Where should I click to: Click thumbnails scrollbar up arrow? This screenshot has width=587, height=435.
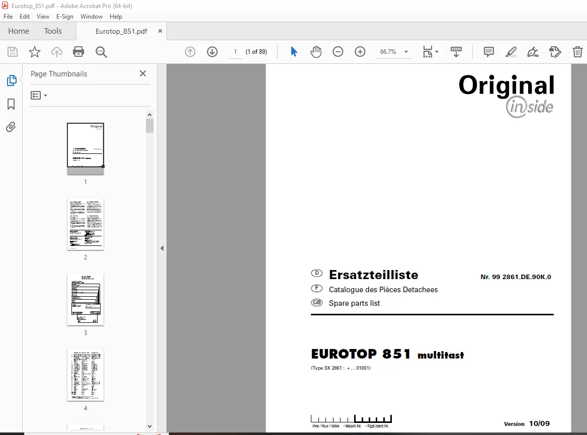click(149, 115)
